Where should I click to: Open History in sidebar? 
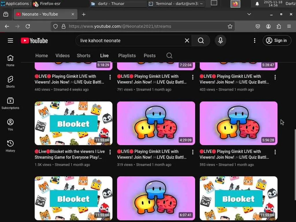(10, 146)
